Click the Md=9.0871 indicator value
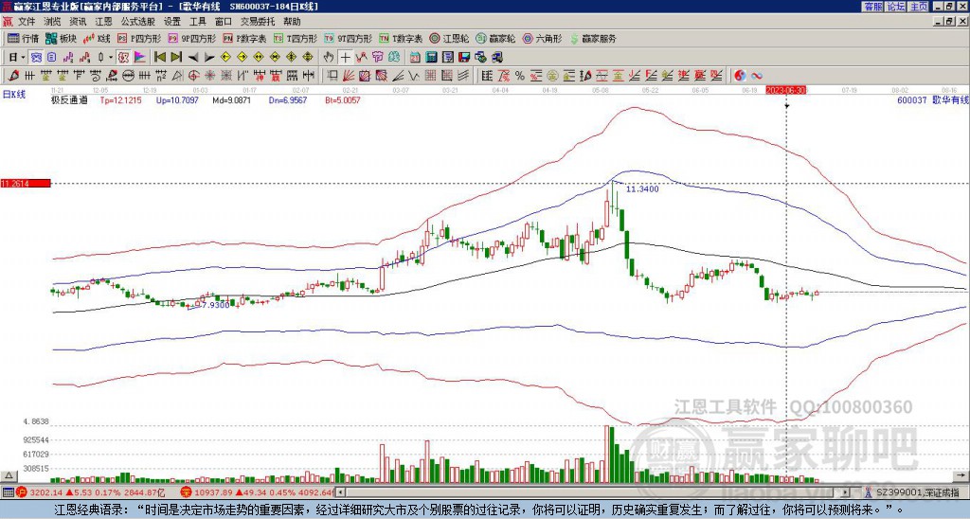This screenshot has width=970, height=519. coord(231,99)
